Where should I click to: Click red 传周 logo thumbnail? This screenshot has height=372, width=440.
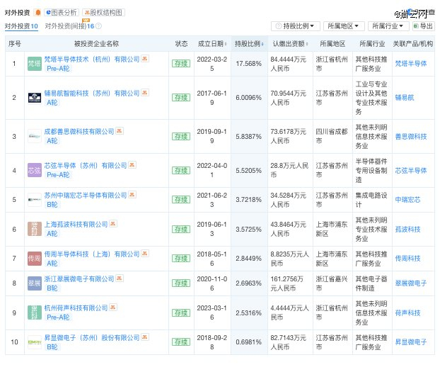click(35, 259)
